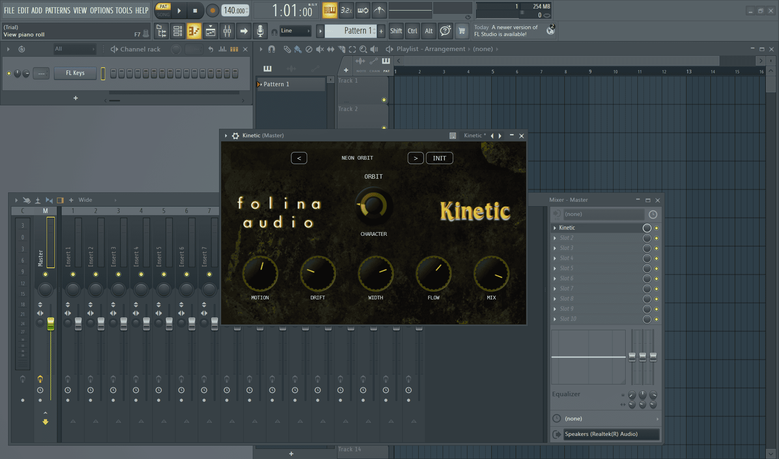The width and height of the screenshot is (779, 459).
Task: Open the ADD menu
Action: (x=37, y=11)
